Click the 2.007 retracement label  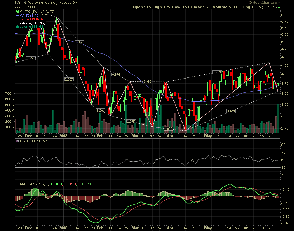point(69,79)
